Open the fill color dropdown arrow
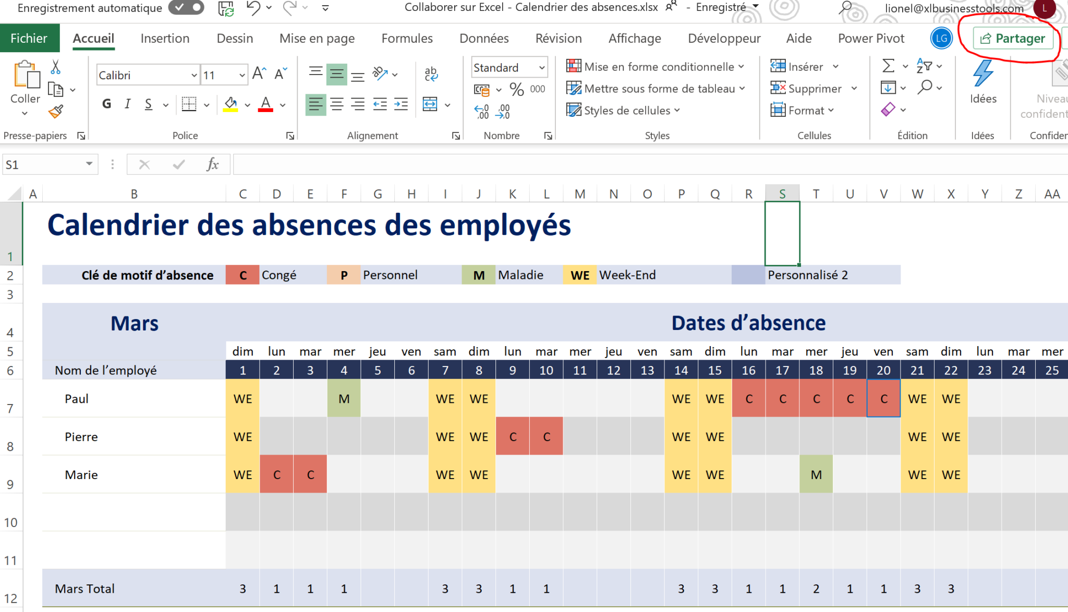1068x612 pixels. click(247, 105)
